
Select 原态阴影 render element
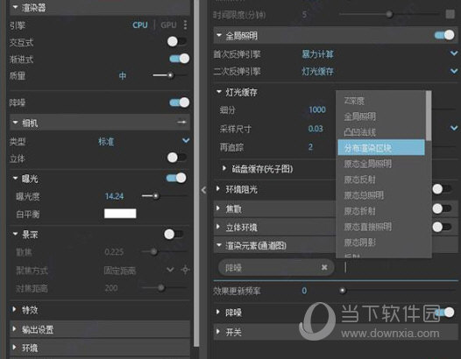381,243
